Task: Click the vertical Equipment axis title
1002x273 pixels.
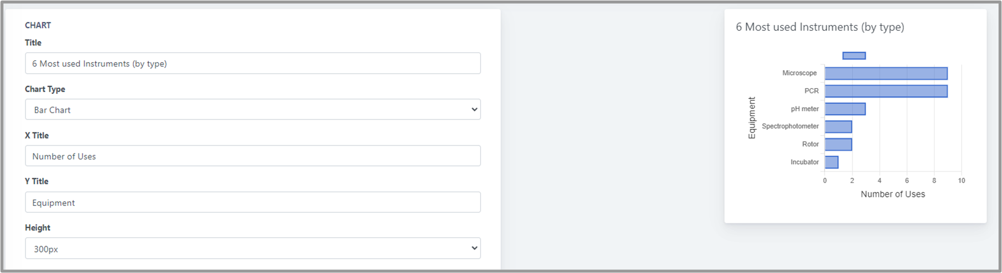Action: coord(752,118)
